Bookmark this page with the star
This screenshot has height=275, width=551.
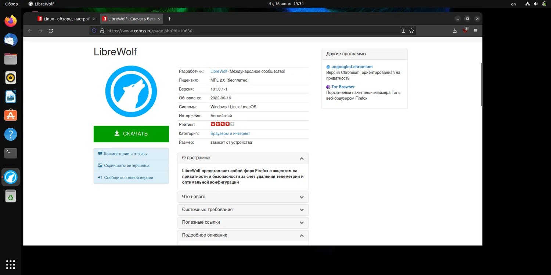411,31
